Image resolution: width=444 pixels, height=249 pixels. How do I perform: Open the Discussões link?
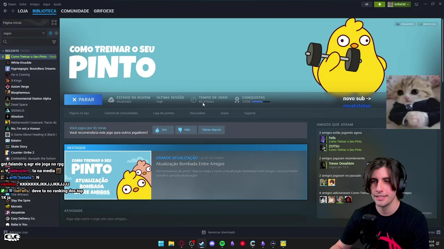[197, 113]
